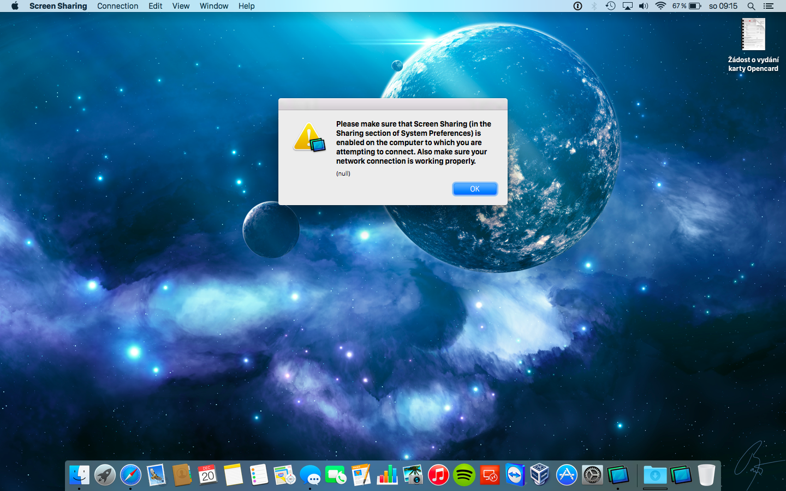Open Pages from the Dock
This screenshot has height=491, width=786.
tap(361, 475)
